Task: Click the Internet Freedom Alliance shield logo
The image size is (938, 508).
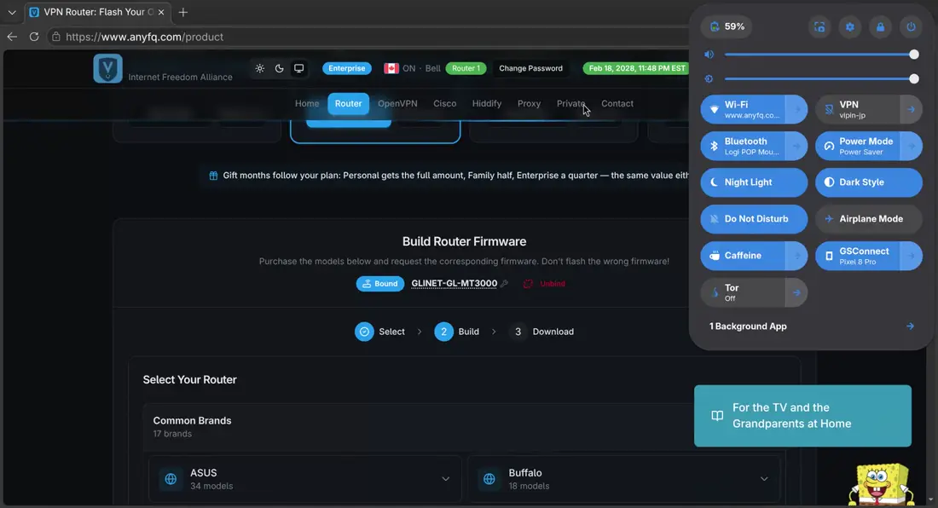Action: point(107,68)
